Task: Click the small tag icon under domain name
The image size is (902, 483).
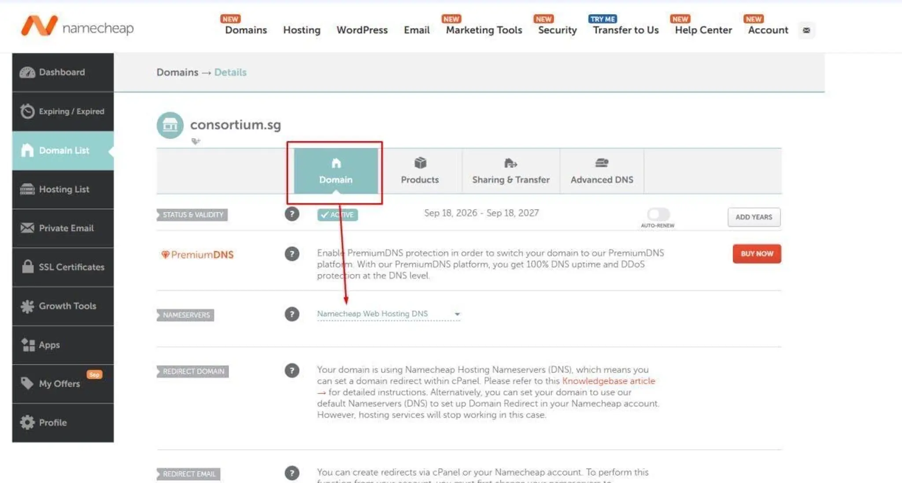Action: [x=196, y=141]
